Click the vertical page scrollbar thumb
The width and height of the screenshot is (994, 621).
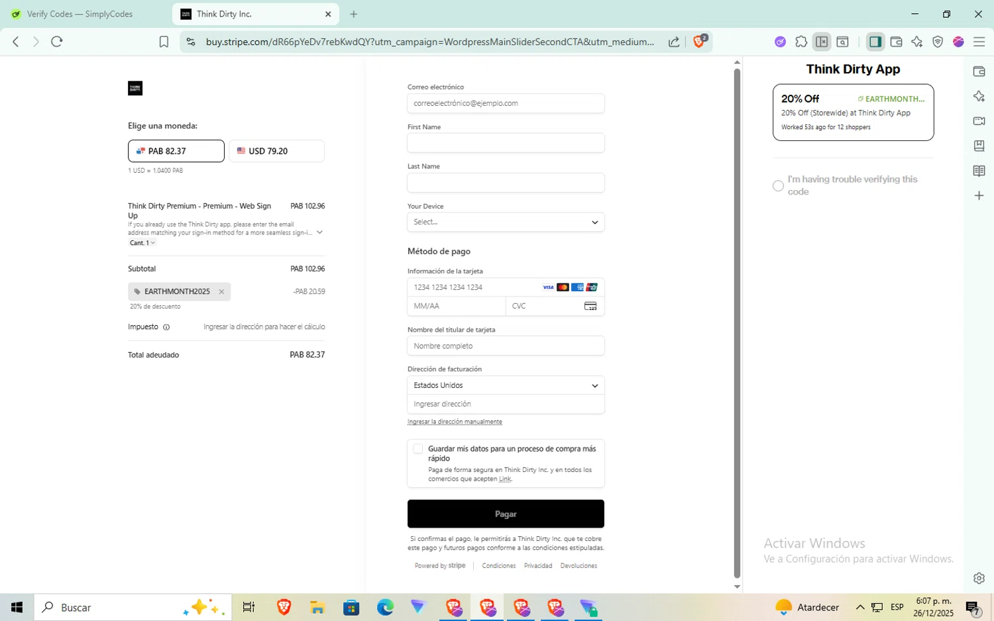pos(737,323)
